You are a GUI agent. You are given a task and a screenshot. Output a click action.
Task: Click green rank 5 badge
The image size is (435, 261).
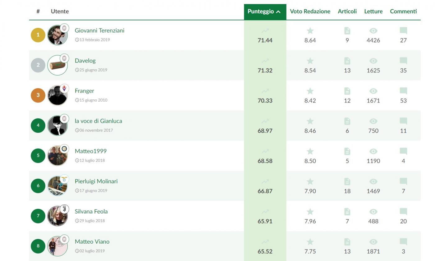tap(38, 155)
